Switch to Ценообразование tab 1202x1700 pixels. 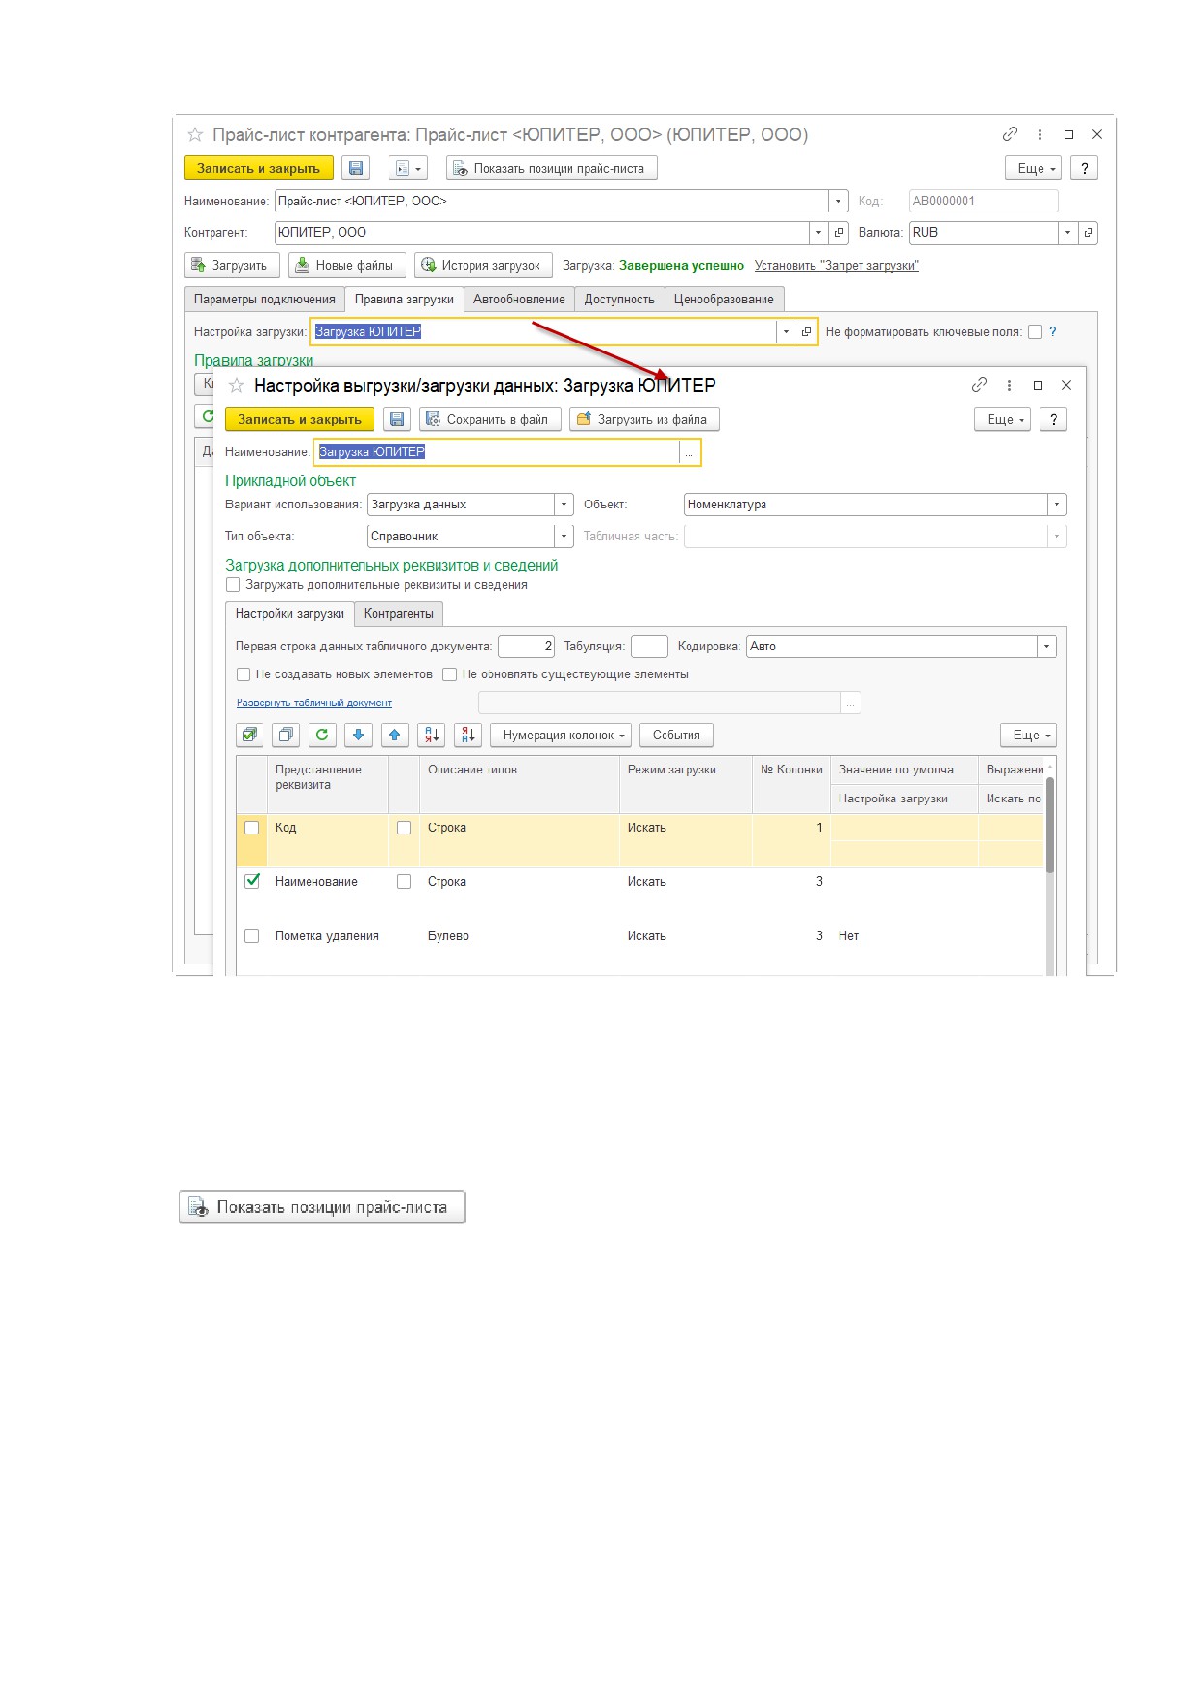724,299
